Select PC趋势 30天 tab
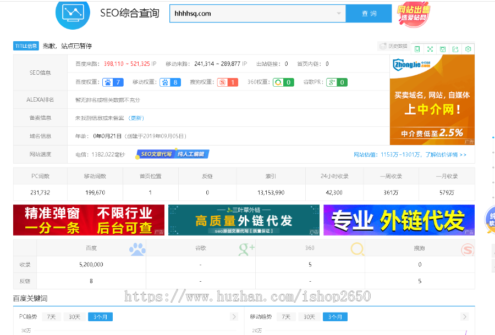This screenshot has height=335, width=495. click(x=74, y=317)
